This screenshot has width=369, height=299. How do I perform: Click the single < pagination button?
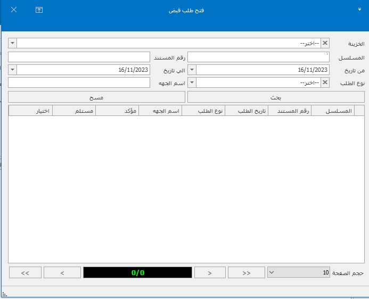62,272
